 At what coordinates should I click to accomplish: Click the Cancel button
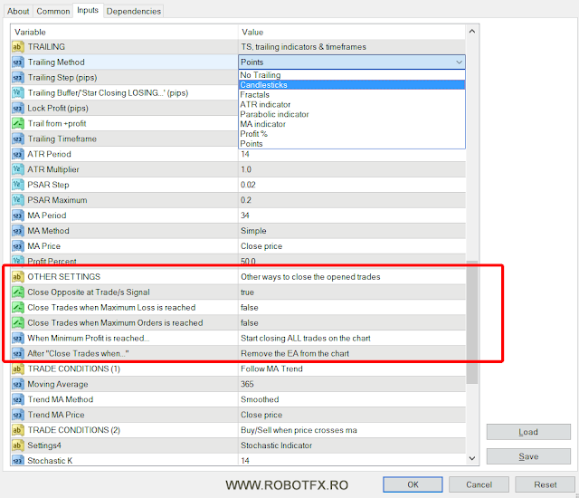(x=479, y=484)
